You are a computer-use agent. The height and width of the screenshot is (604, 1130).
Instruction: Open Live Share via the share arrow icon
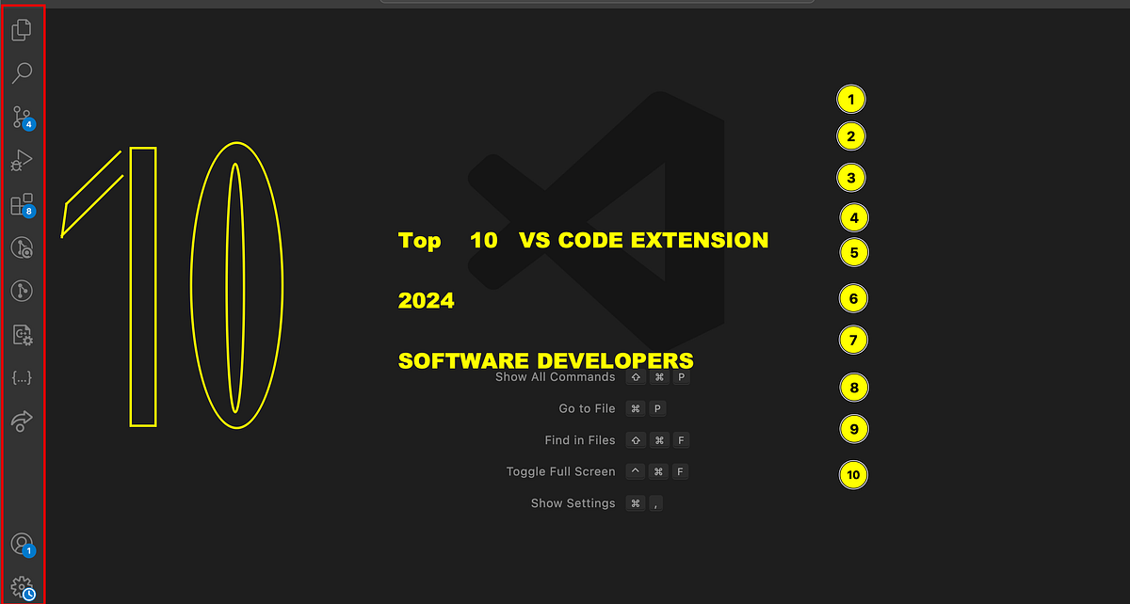click(22, 421)
